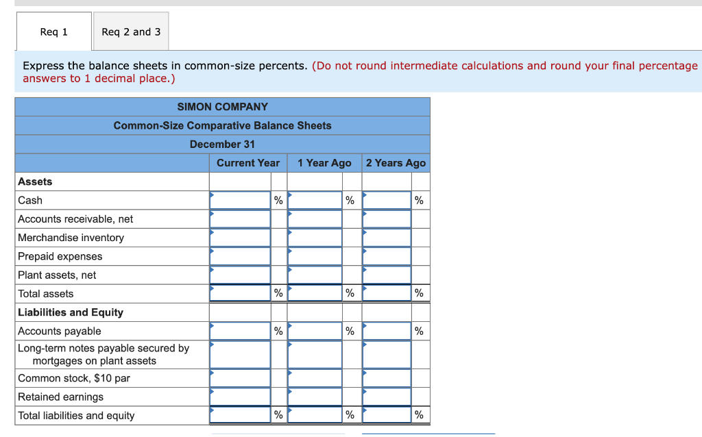The height and width of the screenshot is (437, 702).
Task: Select Long-term notes payable 1 Year Ago field
Action: coord(315,355)
